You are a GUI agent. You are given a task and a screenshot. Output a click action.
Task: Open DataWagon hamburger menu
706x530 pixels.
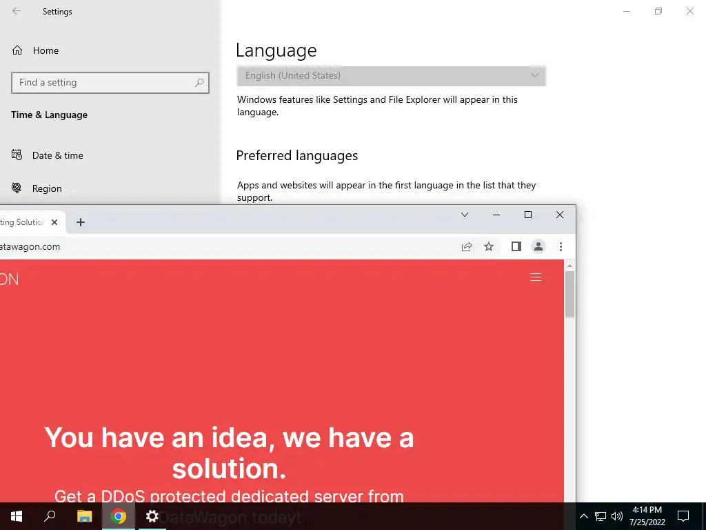(535, 277)
